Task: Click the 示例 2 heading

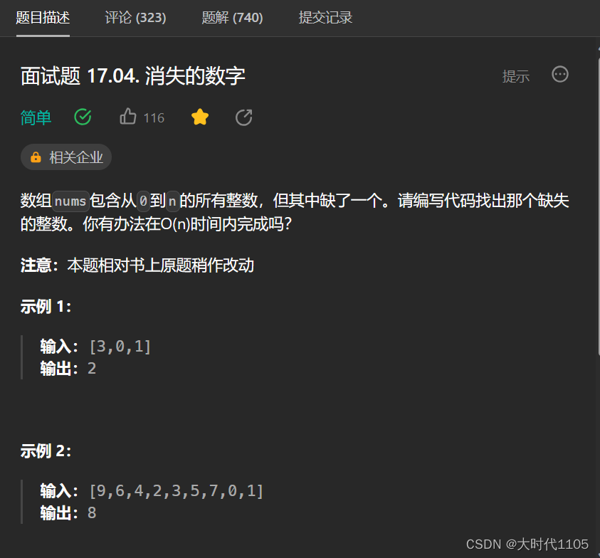Action: point(46,451)
